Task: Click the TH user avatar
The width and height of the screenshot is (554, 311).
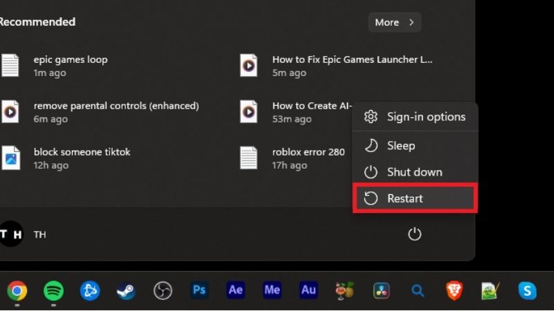Action: [x=11, y=234]
